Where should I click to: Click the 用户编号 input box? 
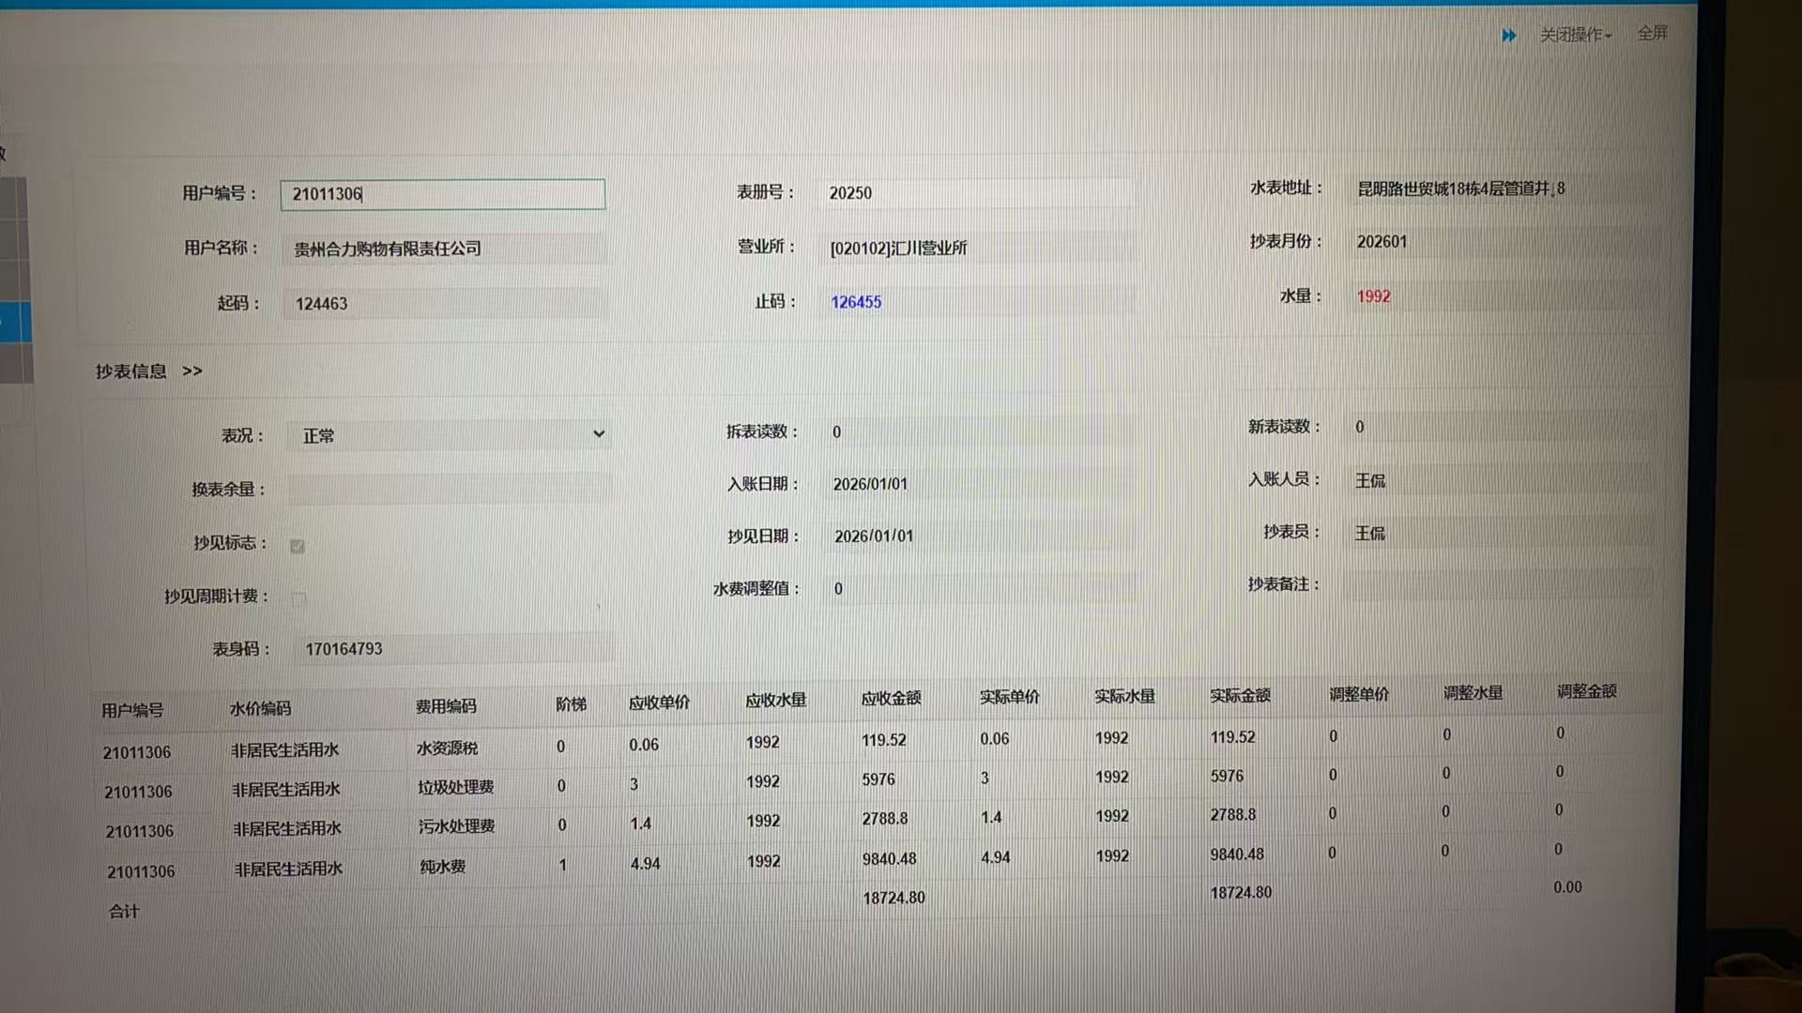click(x=442, y=194)
